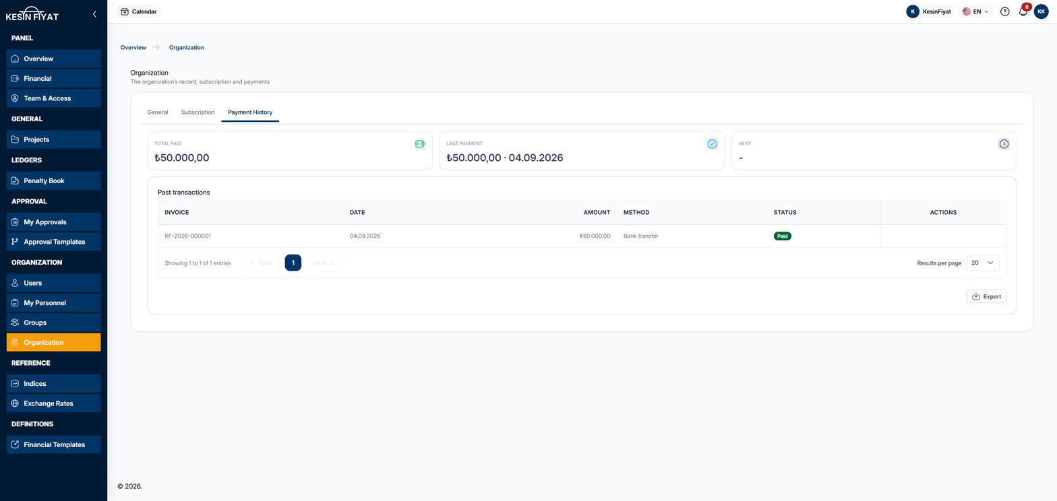Viewport: 1057px width, 501px height.
Task: Go to page 1 of transactions
Action: 293,263
